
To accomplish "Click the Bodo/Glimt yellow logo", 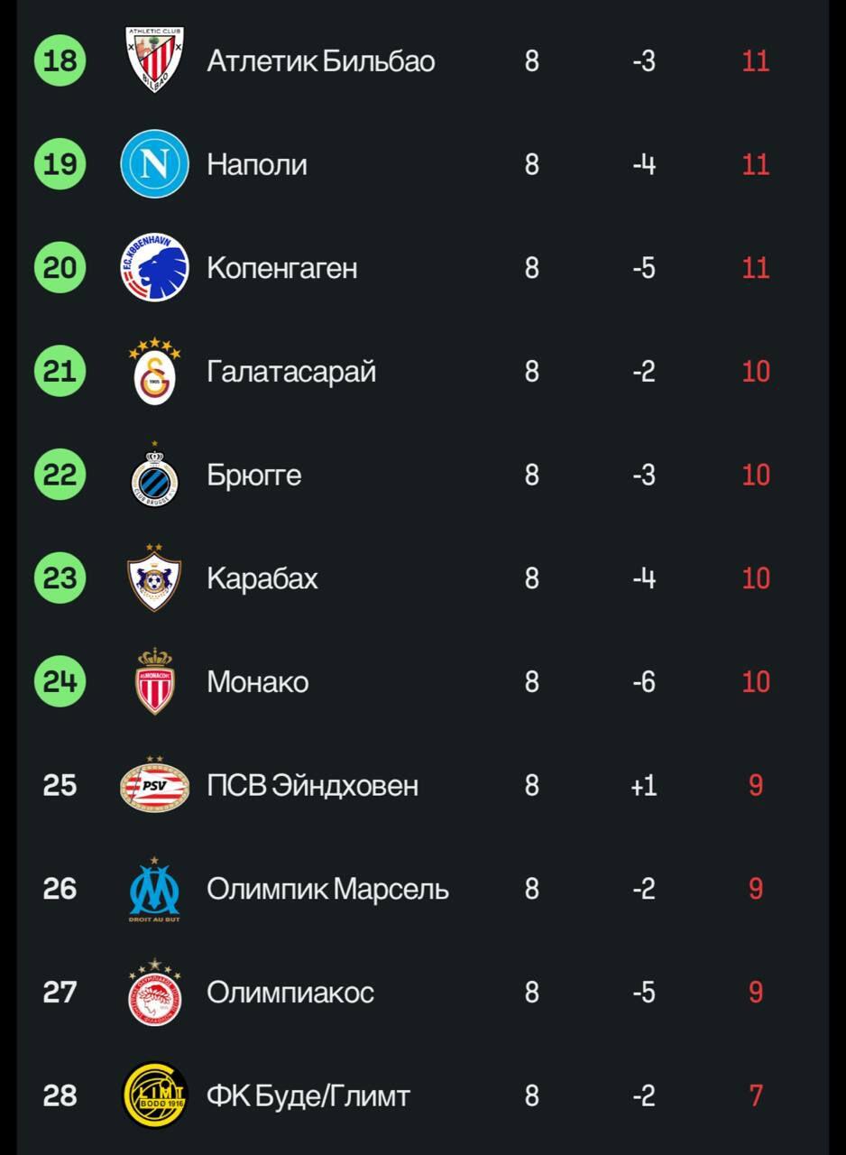I will 154,1095.
